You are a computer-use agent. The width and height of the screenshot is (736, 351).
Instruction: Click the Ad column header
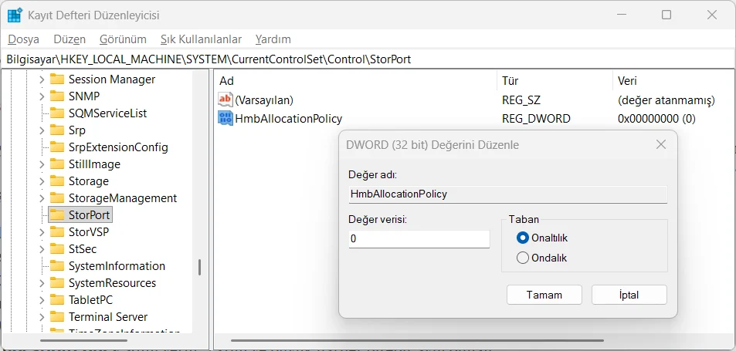coord(355,80)
